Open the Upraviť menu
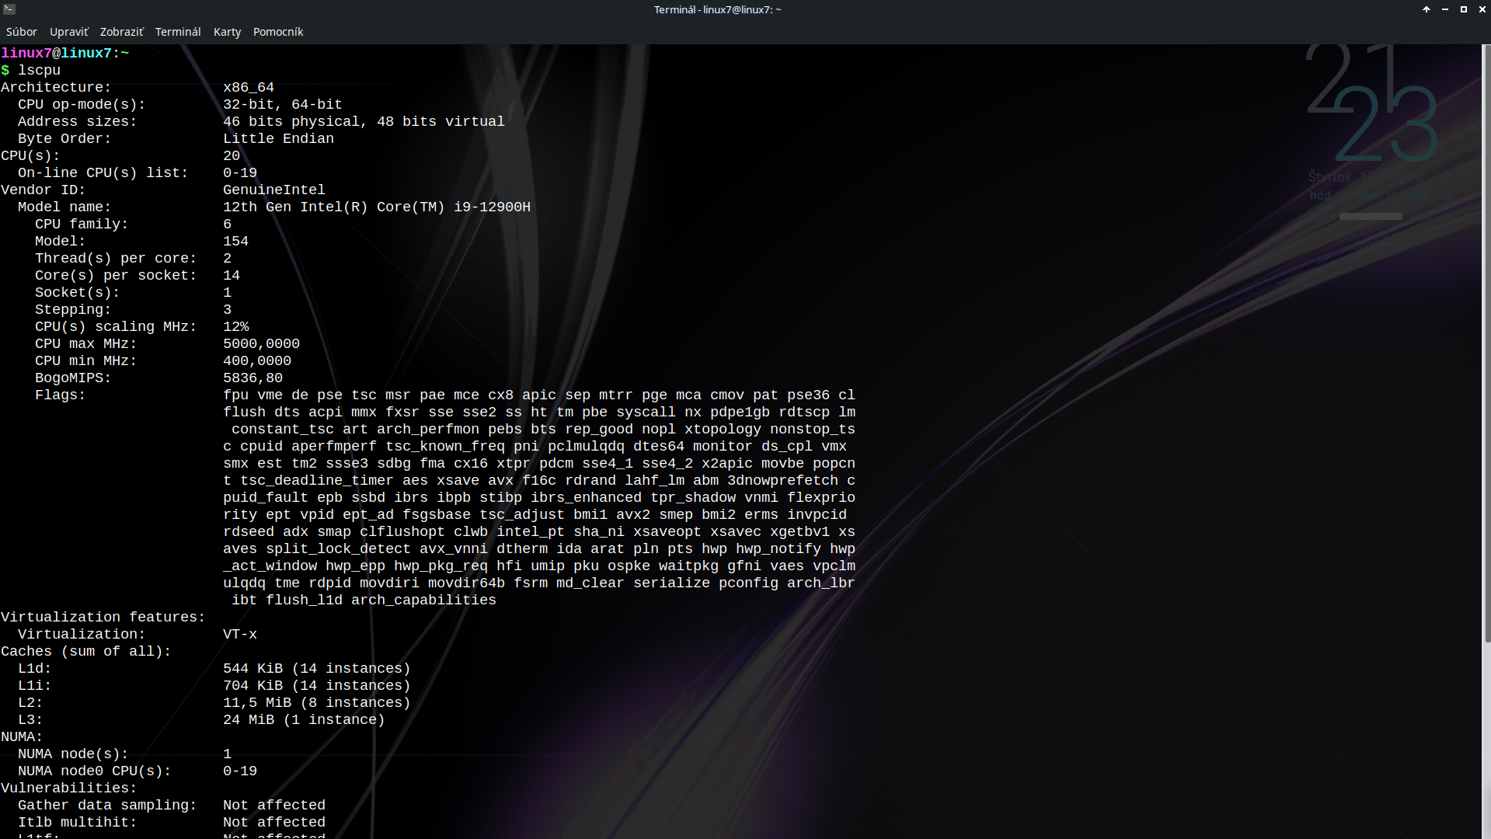The image size is (1491, 839). tap(68, 32)
